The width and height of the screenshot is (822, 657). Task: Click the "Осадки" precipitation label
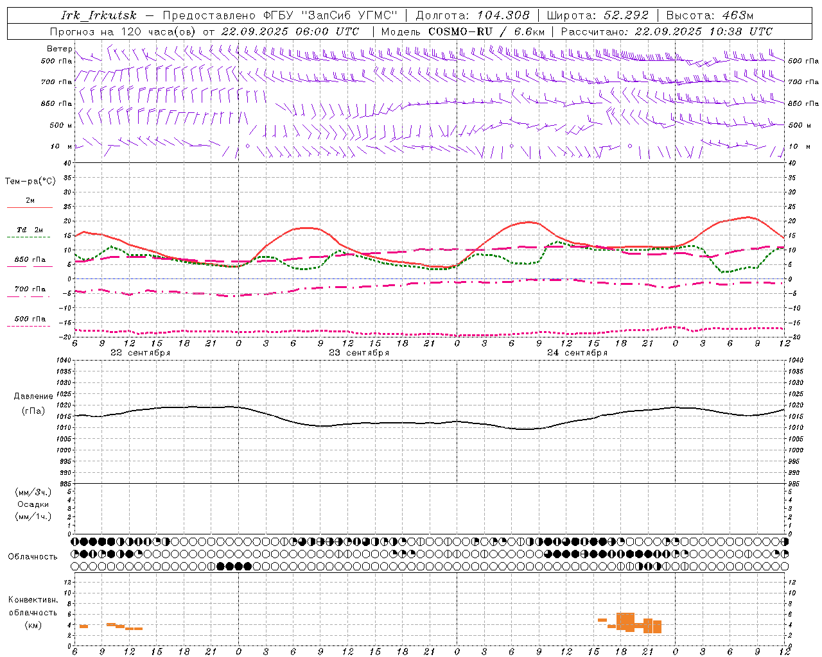33,504
